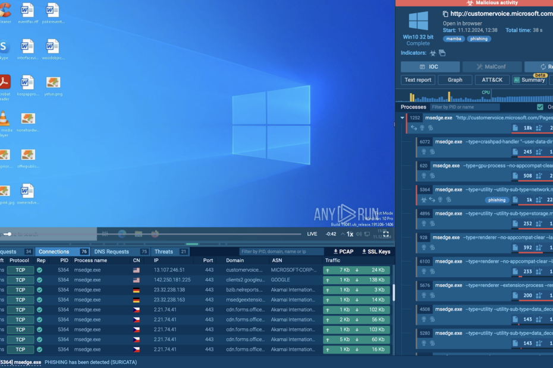Switch to the Threats tab

tap(171, 252)
